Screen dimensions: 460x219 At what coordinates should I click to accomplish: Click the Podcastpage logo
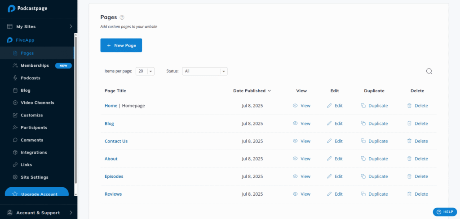pyautogui.click(x=27, y=9)
